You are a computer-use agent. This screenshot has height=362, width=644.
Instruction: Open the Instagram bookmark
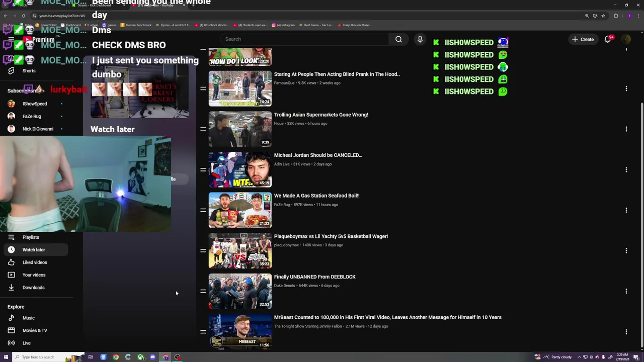[x=283, y=25]
